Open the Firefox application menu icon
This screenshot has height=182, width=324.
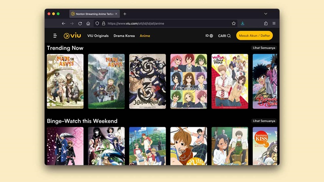pos(274,23)
